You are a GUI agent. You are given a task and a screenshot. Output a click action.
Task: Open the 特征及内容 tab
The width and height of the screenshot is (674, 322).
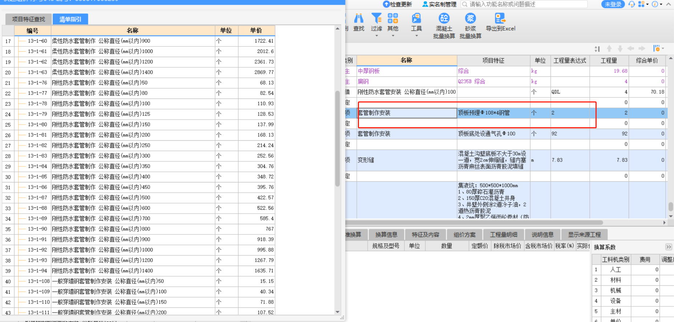tap(425, 235)
